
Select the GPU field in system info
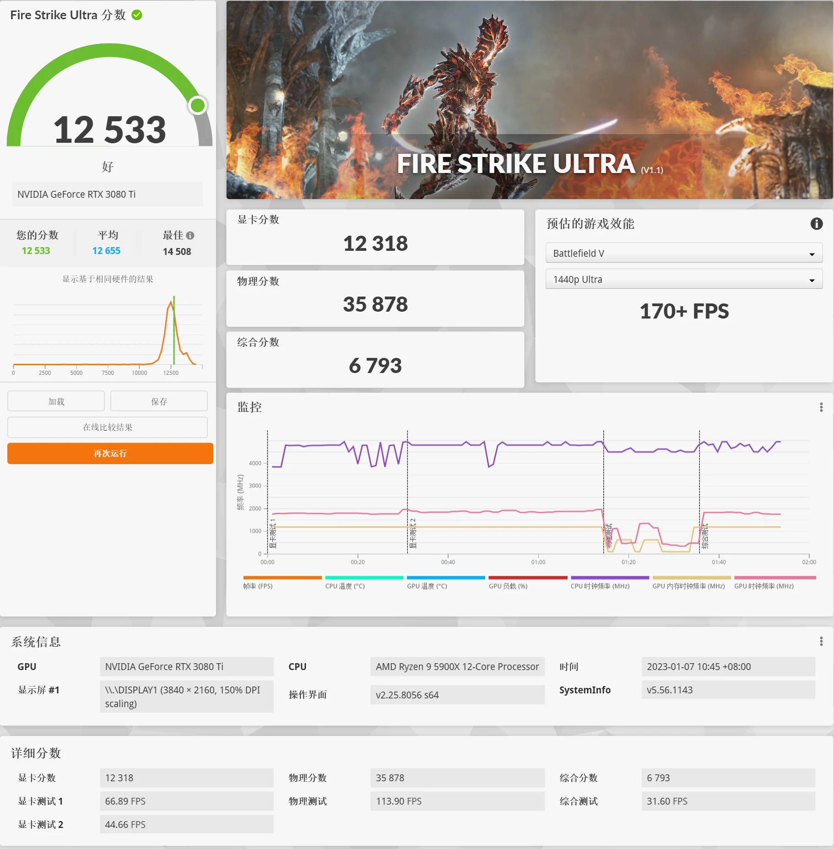(187, 666)
